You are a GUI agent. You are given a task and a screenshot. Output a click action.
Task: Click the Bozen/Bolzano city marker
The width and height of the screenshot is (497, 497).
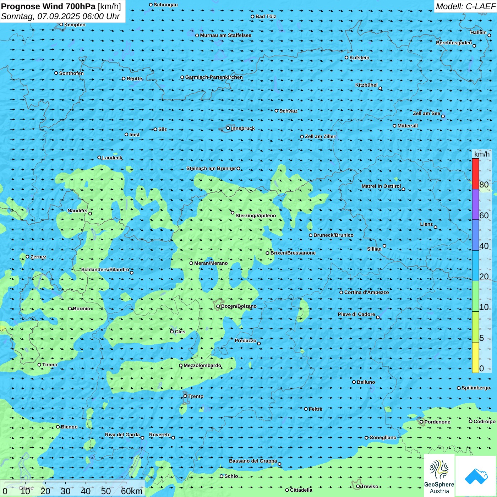(x=218, y=306)
